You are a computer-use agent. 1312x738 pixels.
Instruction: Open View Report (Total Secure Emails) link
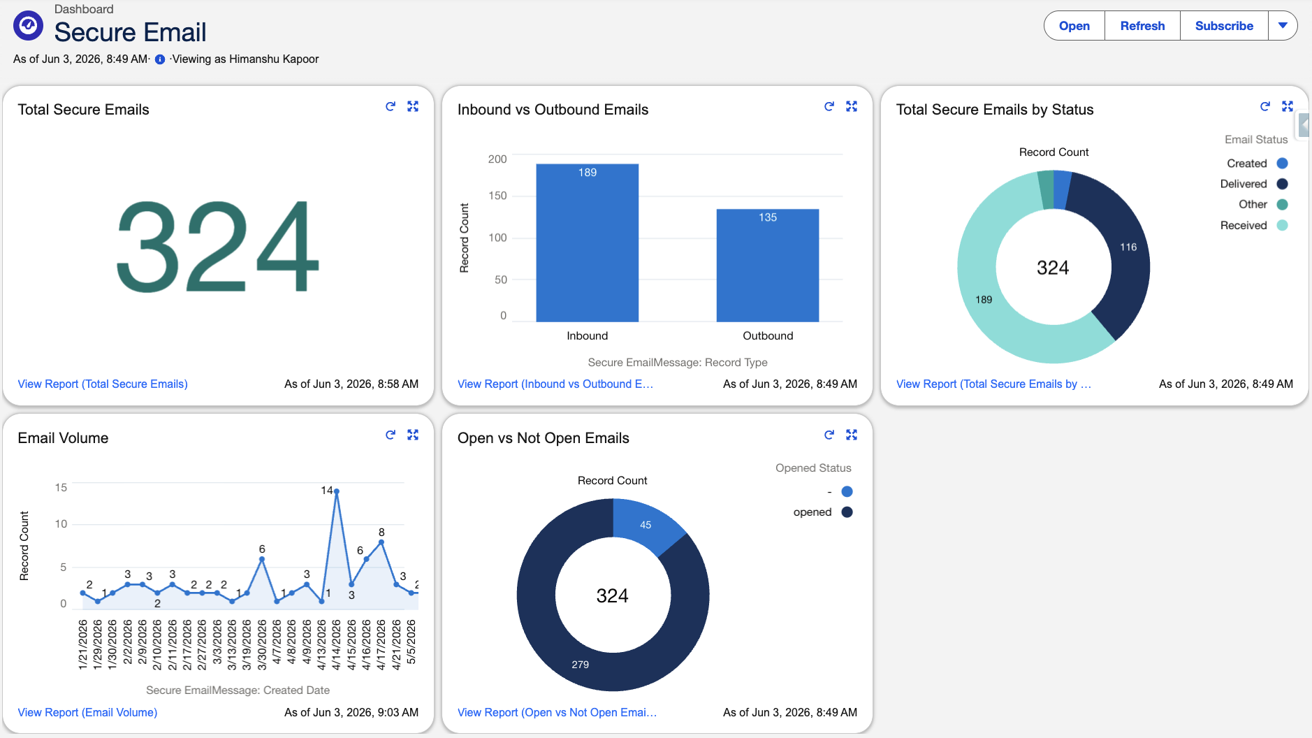[103, 384]
